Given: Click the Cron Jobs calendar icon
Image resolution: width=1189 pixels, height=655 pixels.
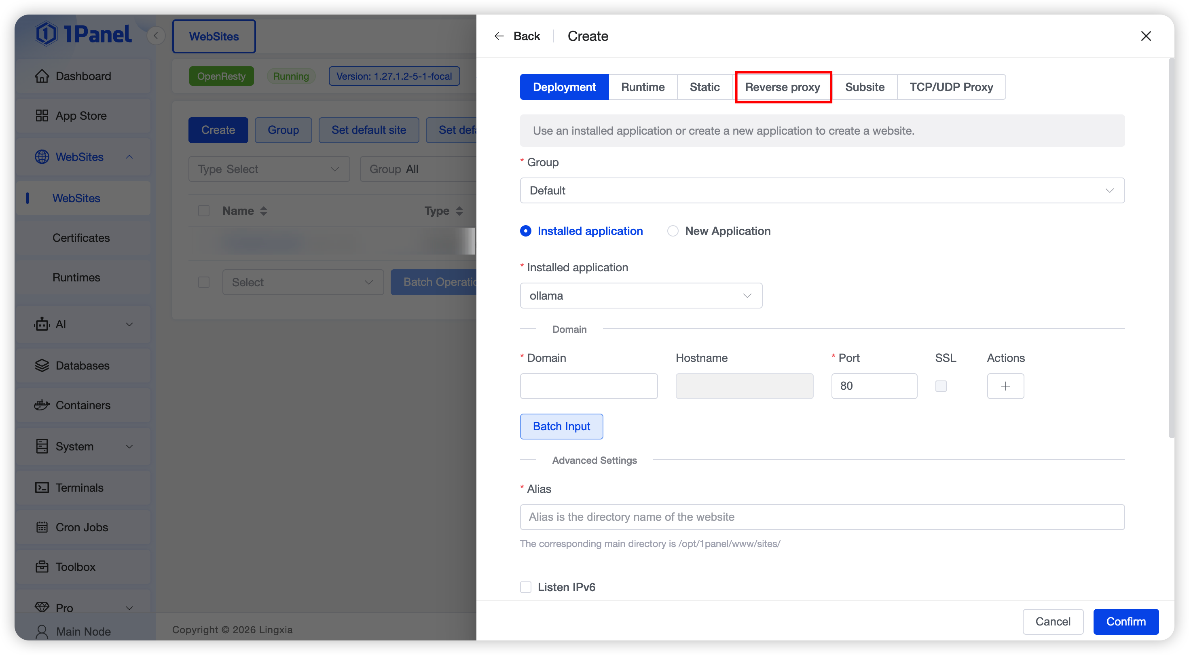Looking at the screenshot, I should pos(42,527).
